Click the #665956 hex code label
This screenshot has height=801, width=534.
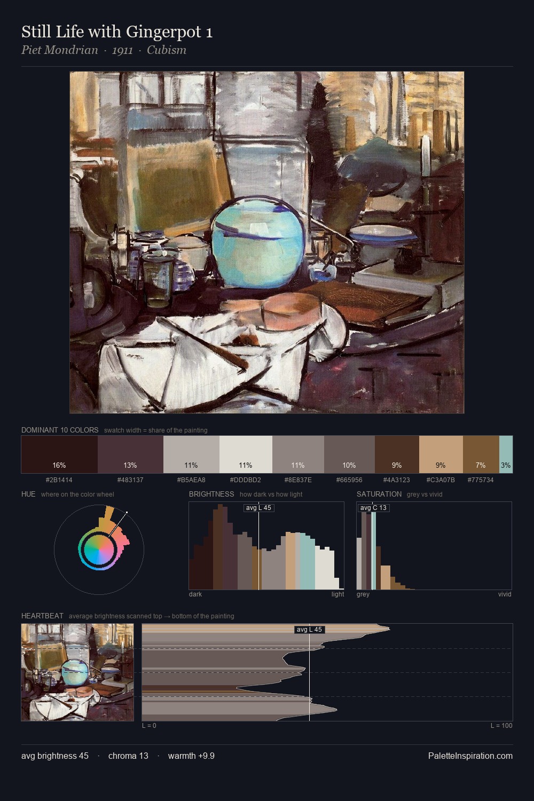tap(349, 480)
